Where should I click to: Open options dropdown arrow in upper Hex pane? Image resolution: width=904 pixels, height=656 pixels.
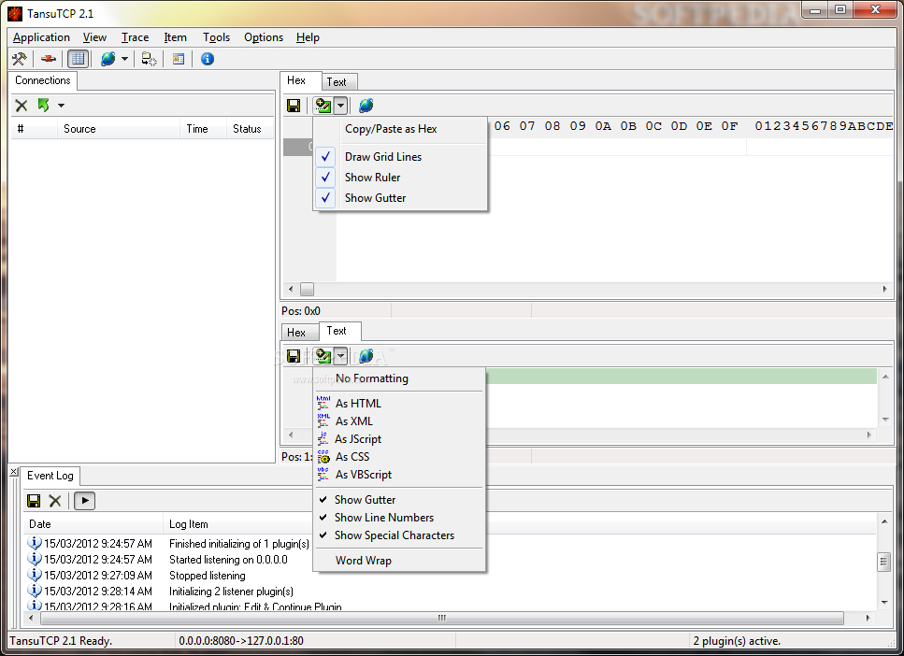(x=340, y=106)
